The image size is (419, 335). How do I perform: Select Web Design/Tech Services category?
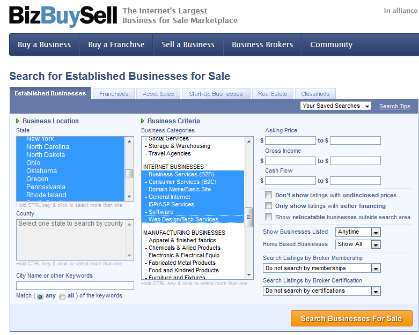pos(193,219)
